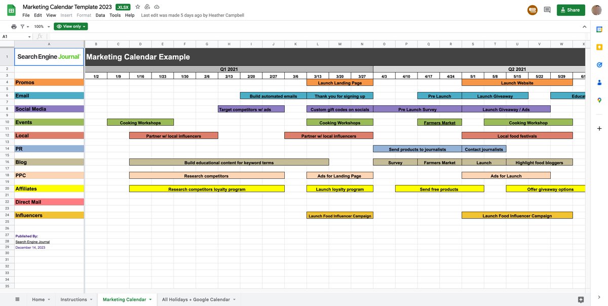The image size is (608, 306).
Task: Switch to the Instructions sheet tab
Action: 74,299
